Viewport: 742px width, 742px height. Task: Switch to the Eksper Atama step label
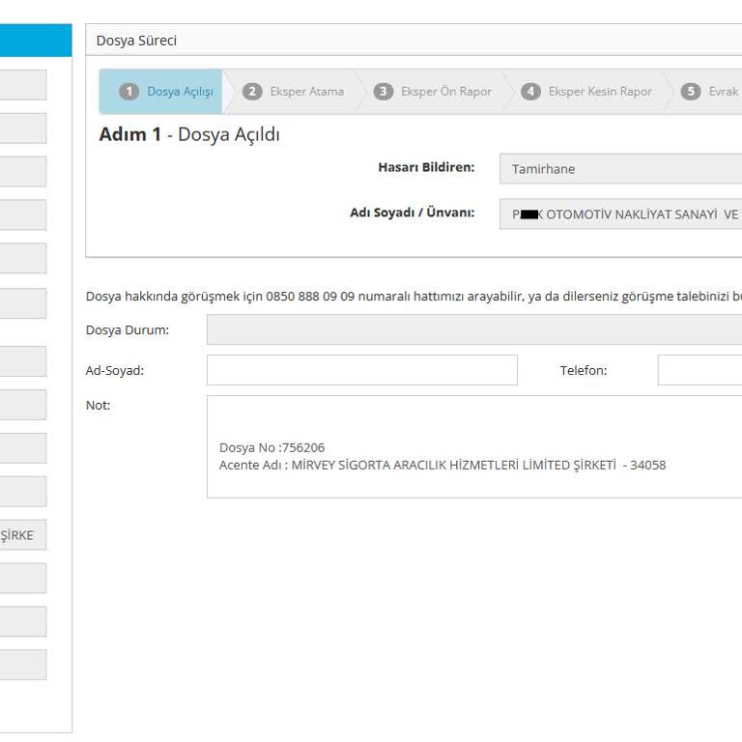306,92
